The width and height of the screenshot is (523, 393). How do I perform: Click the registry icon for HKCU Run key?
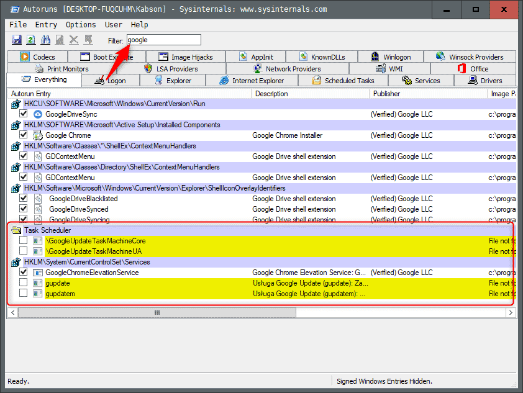pos(16,104)
